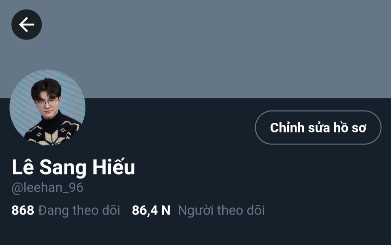The image size is (391, 245).
Task: Open the Người theo dõi list
Action: click(x=221, y=210)
